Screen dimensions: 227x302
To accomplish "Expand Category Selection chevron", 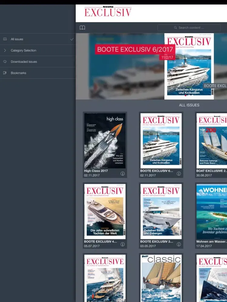I will point(5,50).
